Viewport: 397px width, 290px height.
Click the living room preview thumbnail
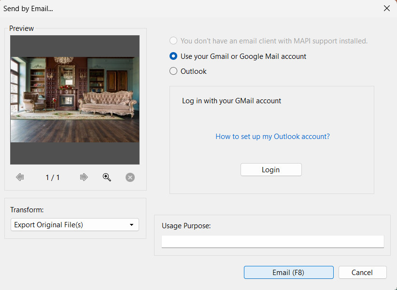75,99
